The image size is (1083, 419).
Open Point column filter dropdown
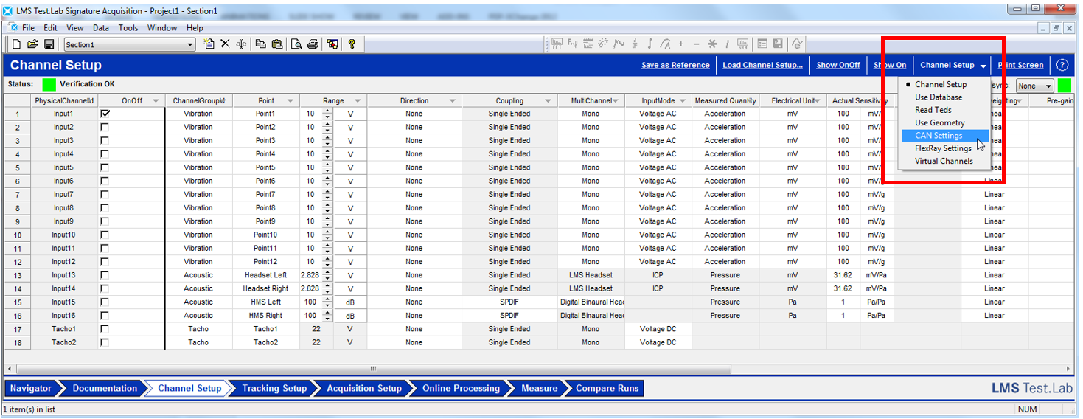coord(290,100)
